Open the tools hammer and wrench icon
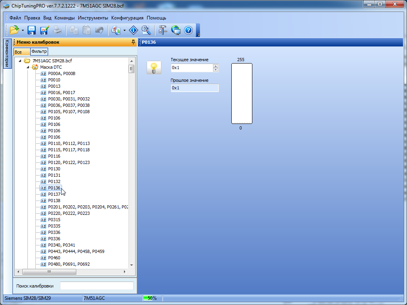 [163, 30]
